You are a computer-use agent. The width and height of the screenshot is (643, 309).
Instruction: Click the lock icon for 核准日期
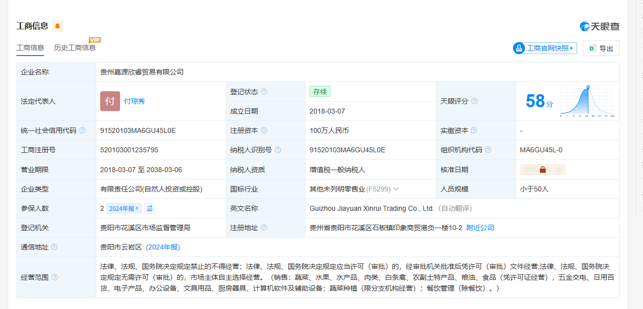point(542,170)
